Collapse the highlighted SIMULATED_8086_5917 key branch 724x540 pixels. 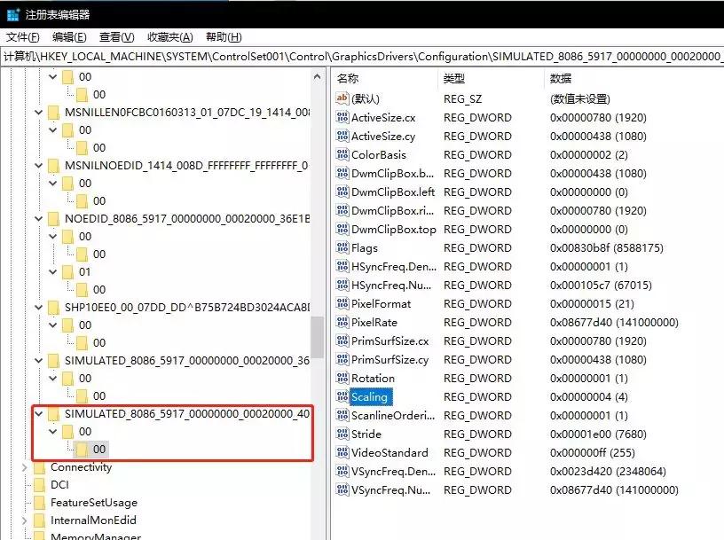pyautogui.click(x=37, y=413)
